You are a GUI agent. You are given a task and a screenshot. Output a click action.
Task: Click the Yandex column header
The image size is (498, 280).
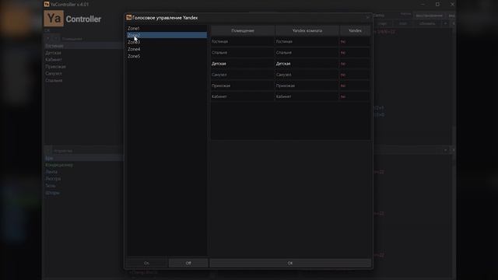[x=355, y=31]
